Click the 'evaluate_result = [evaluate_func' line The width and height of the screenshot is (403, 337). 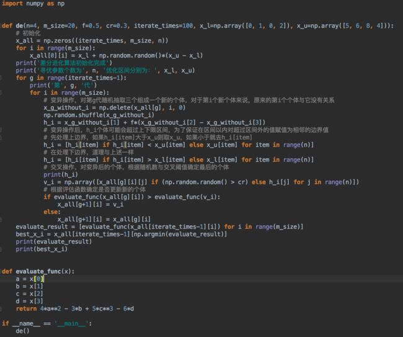pyautogui.click(x=159, y=227)
